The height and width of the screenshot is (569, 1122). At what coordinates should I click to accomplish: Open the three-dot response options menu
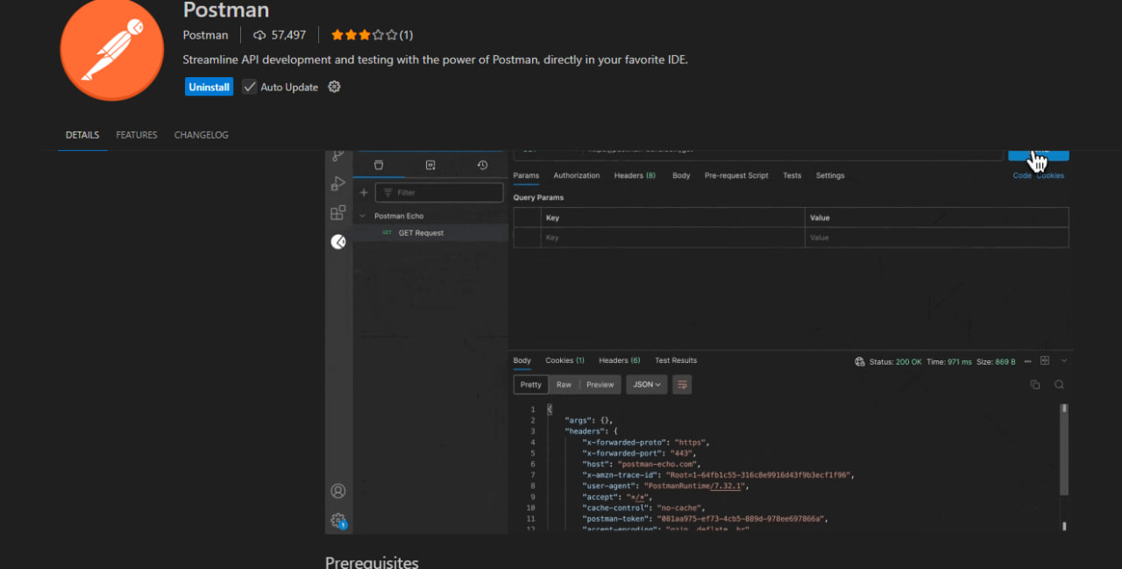point(1028,361)
